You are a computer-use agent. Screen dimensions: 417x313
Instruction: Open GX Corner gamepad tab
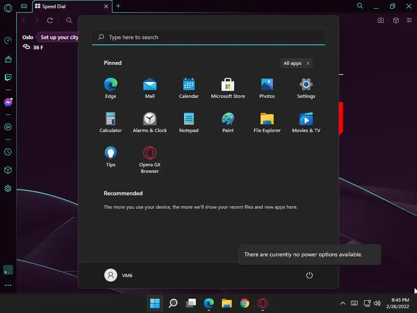24,6
